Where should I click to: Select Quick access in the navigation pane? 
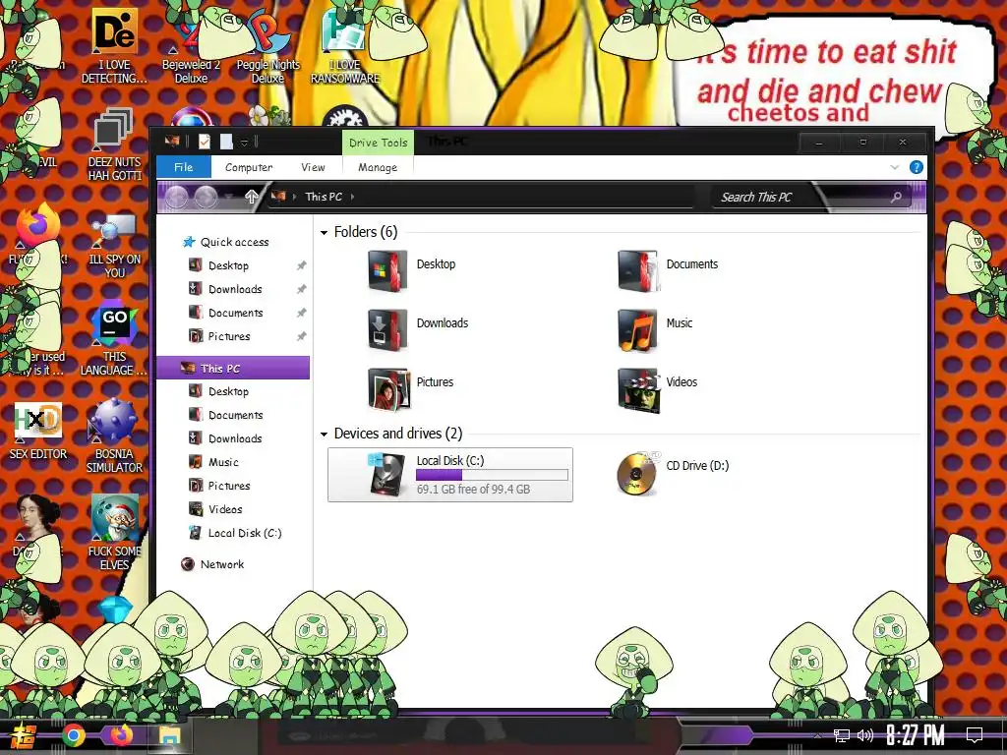click(234, 242)
